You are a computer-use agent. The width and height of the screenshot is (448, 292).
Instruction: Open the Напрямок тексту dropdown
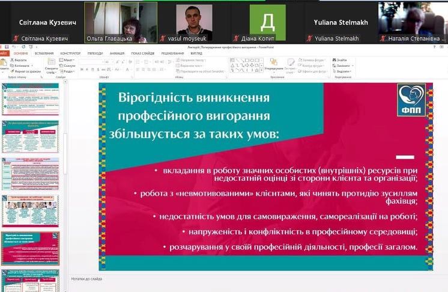tap(191, 60)
